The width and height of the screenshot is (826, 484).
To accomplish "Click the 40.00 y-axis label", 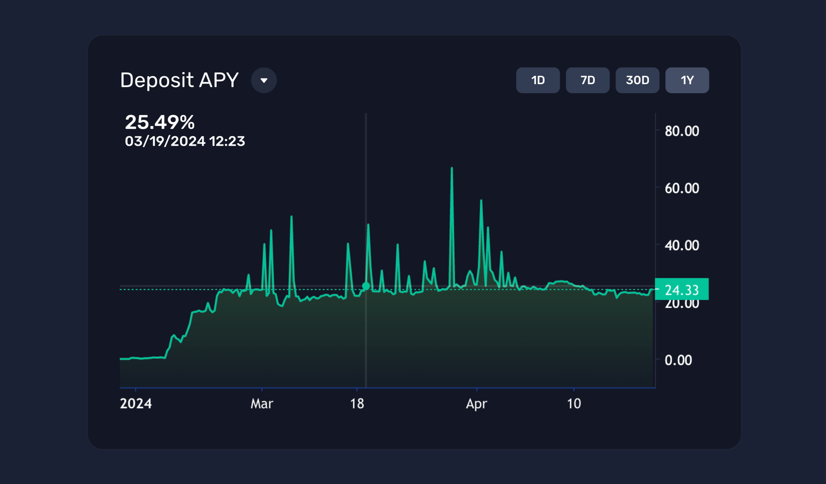I will (681, 246).
